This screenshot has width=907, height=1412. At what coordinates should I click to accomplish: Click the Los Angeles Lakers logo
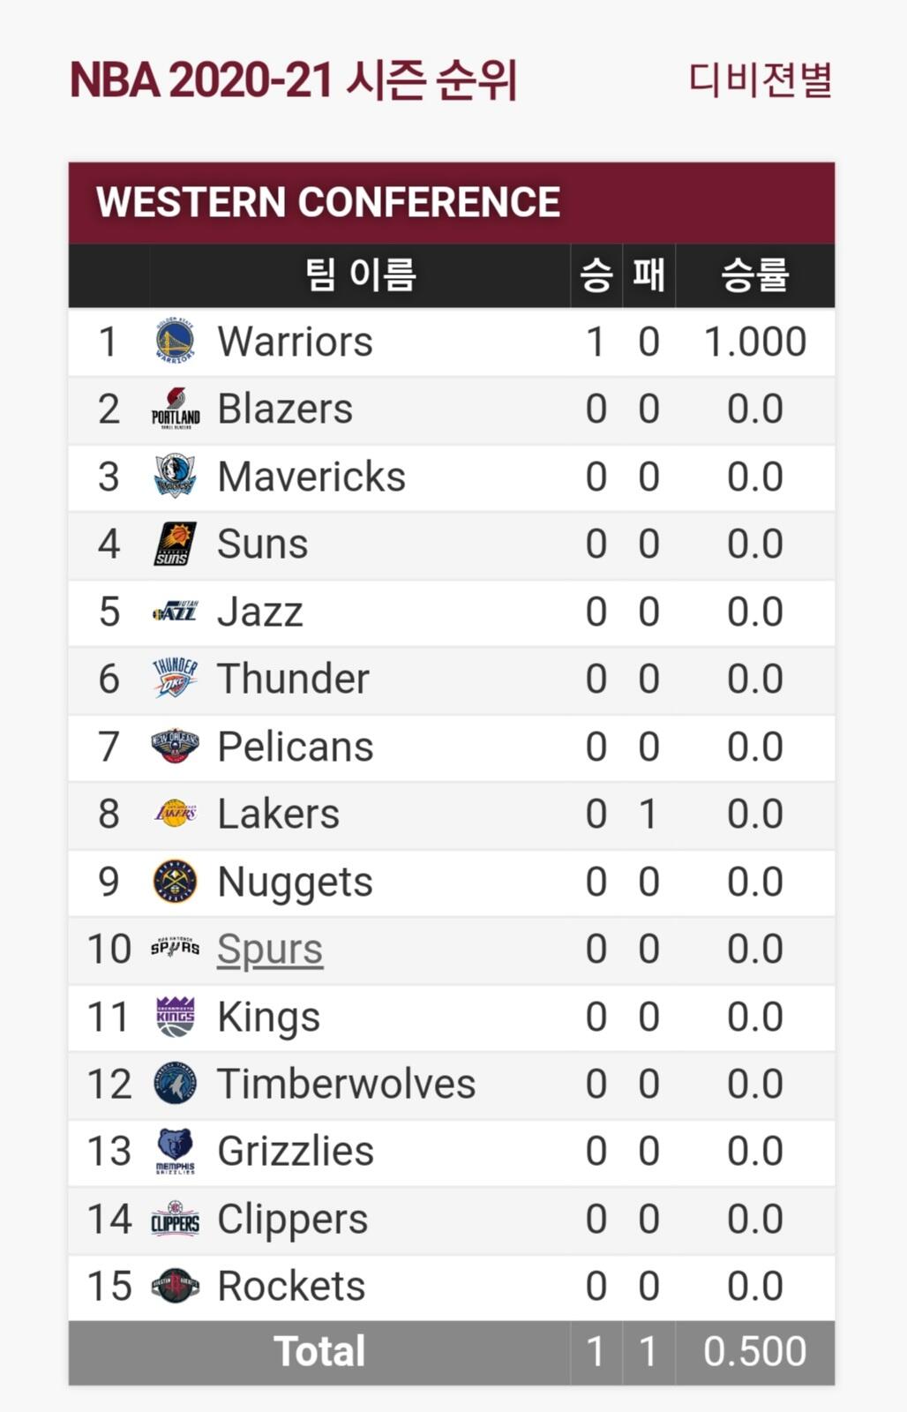click(175, 814)
